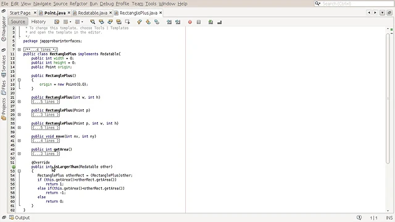Switch to Source editor view

pos(18,22)
